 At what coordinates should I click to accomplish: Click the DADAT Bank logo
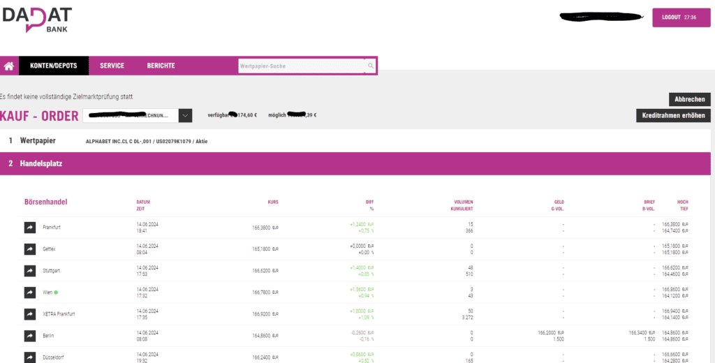click(x=36, y=17)
